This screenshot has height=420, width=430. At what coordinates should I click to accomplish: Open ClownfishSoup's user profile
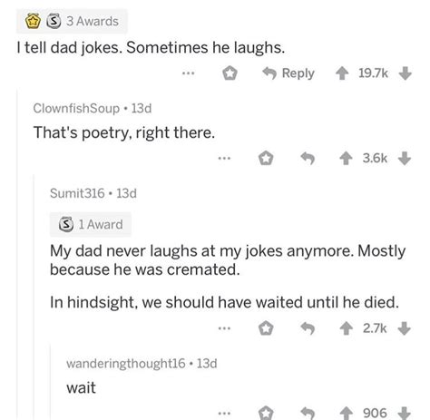[x=76, y=108]
